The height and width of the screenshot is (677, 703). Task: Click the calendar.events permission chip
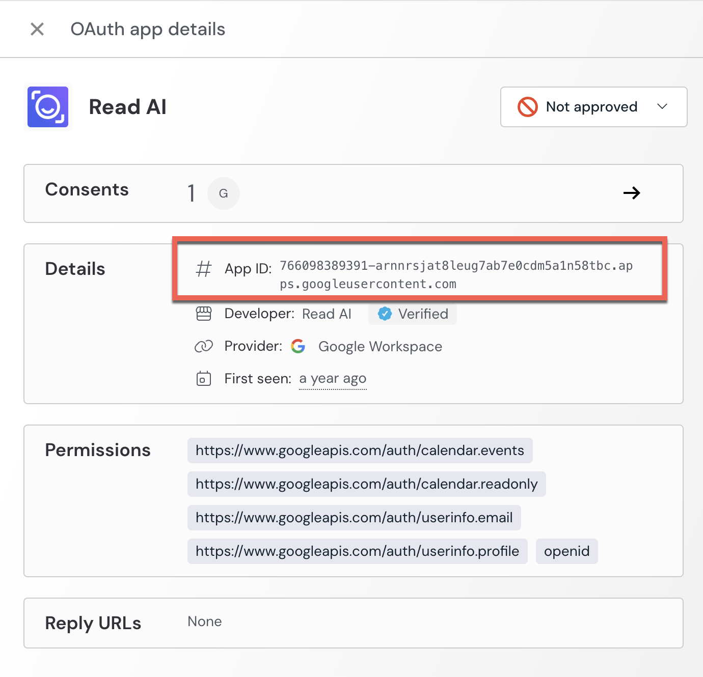point(360,450)
